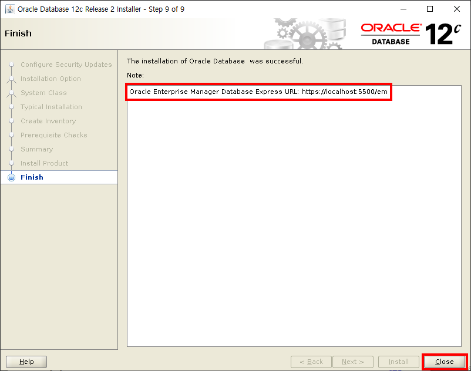Select the Create Inventory step
The width and height of the screenshot is (471, 371).
(x=48, y=121)
